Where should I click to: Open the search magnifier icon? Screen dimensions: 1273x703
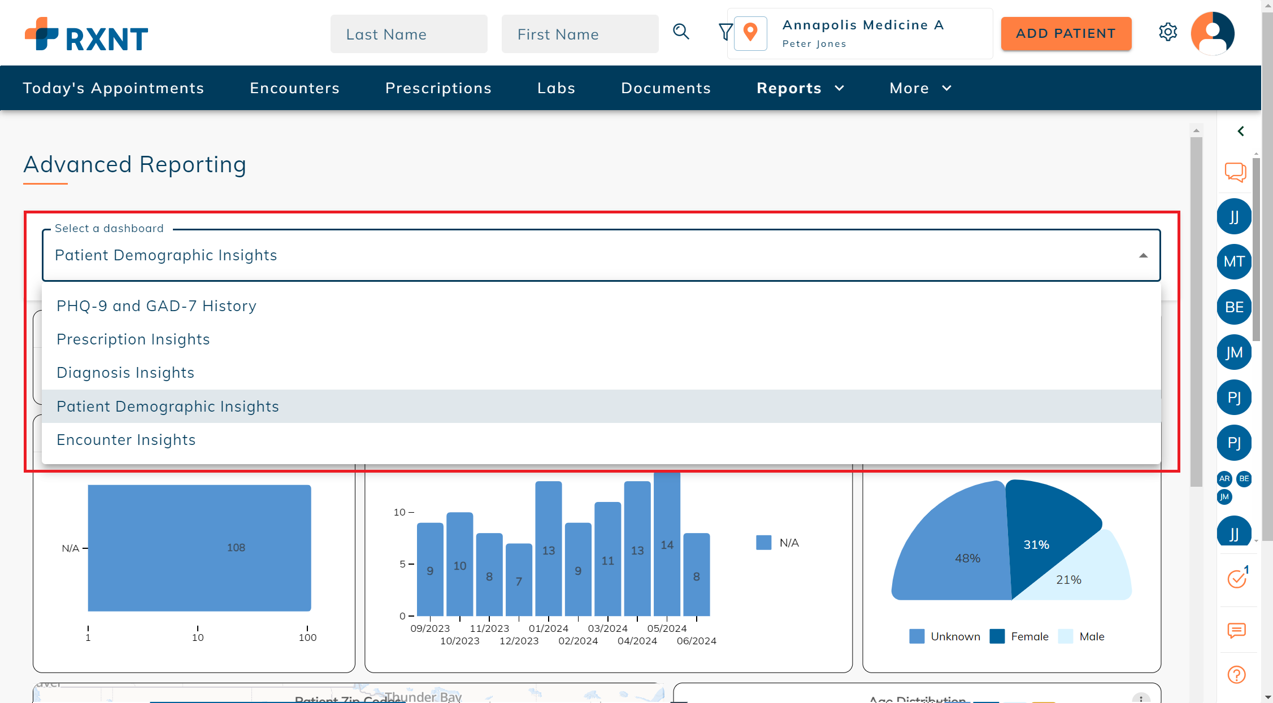pos(681,33)
